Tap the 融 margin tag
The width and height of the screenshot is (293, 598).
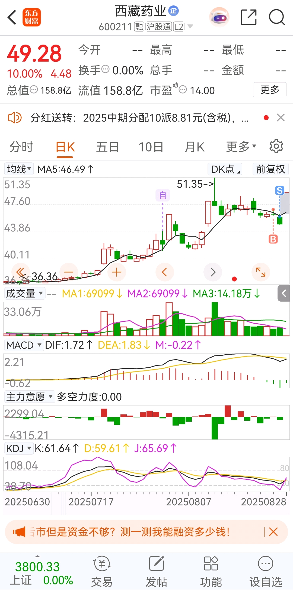[139, 27]
